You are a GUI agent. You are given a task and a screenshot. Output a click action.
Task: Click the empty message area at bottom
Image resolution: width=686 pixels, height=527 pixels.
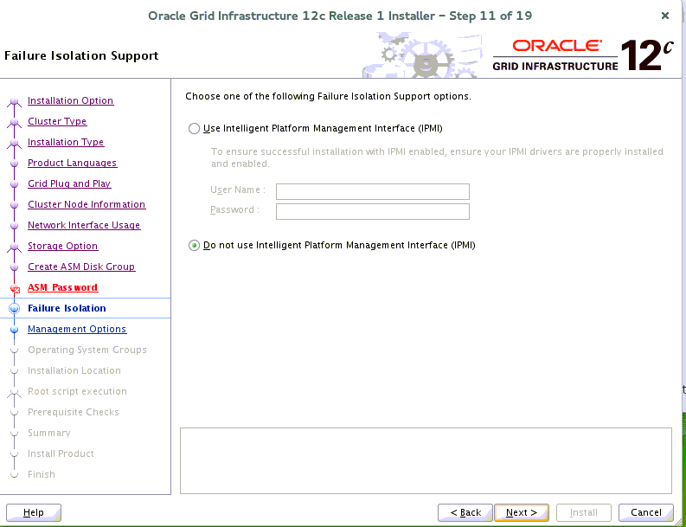coord(426,460)
